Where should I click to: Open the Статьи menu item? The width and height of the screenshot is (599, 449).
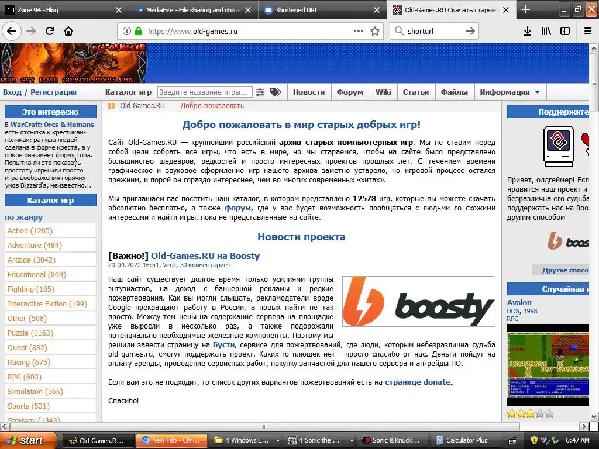416,92
